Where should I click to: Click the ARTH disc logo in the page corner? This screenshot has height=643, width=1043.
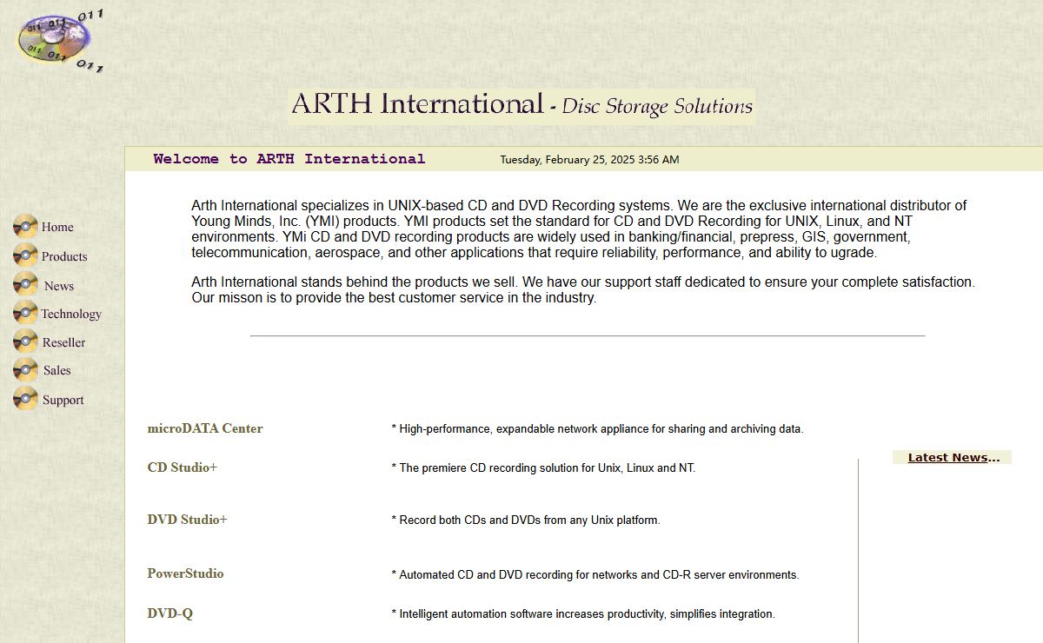(59, 39)
